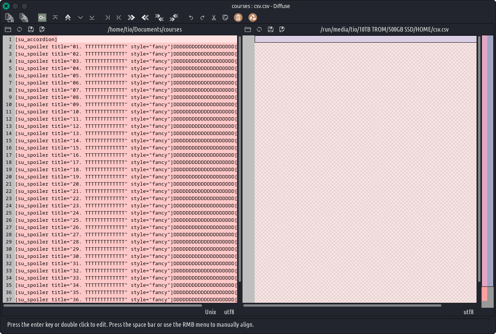Cut selection with scissors icon

(214, 17)
